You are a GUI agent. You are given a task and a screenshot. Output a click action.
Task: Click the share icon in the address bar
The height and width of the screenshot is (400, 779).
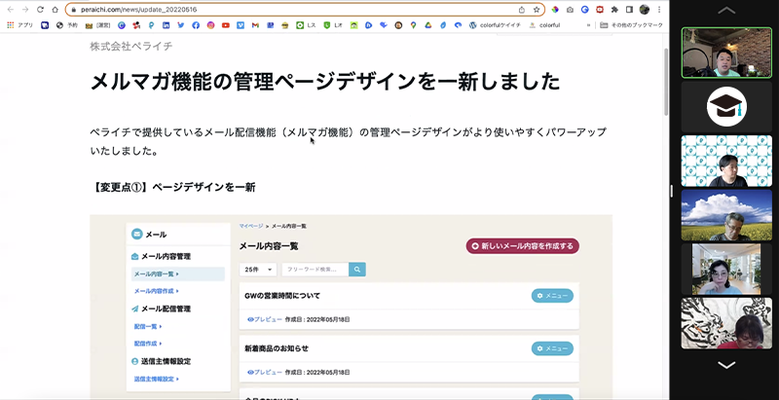(x=522, y=9)
